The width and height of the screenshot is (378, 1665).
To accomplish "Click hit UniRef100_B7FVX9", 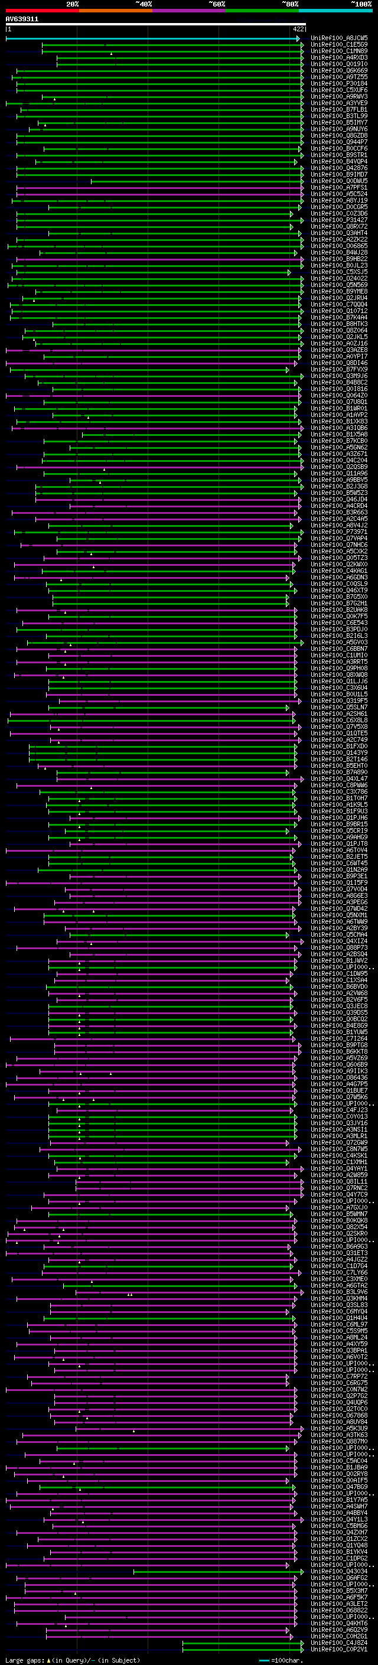I will (339, 369).
